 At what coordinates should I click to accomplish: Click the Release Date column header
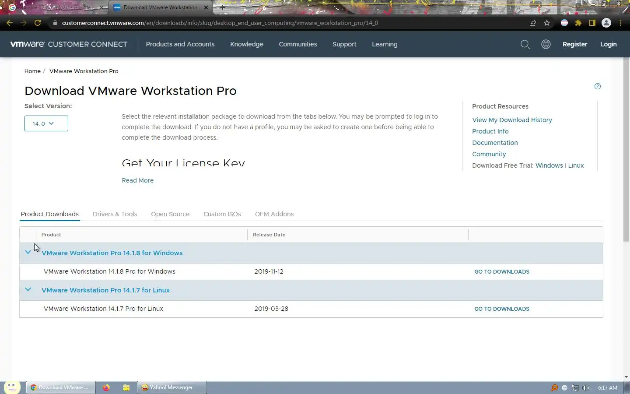[269, 235]
